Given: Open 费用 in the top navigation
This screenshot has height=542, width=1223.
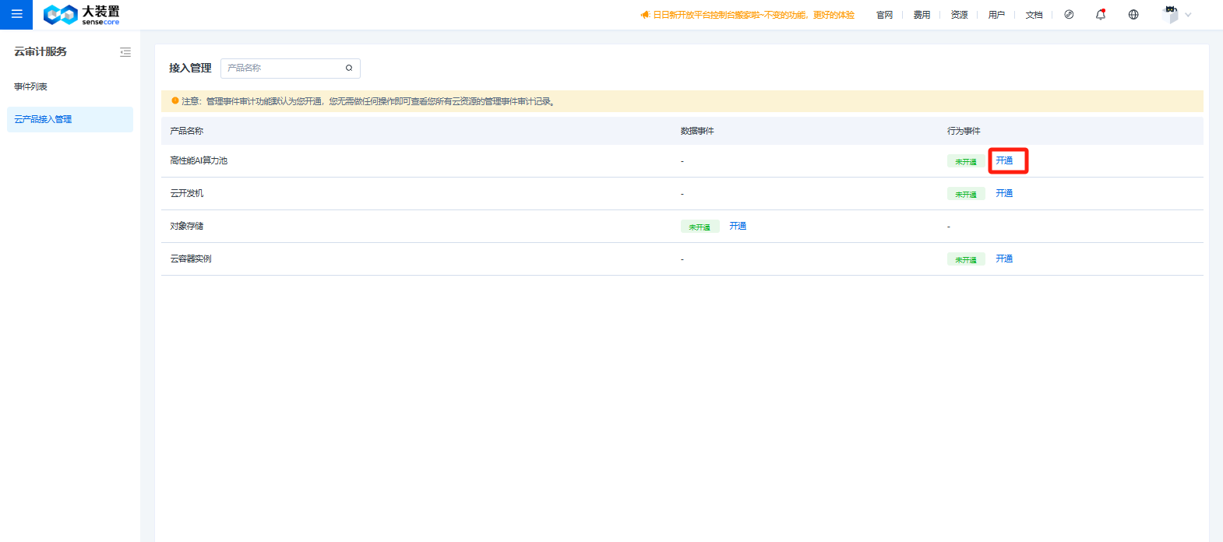Looking at the screenshot, I should click(922, 15).
